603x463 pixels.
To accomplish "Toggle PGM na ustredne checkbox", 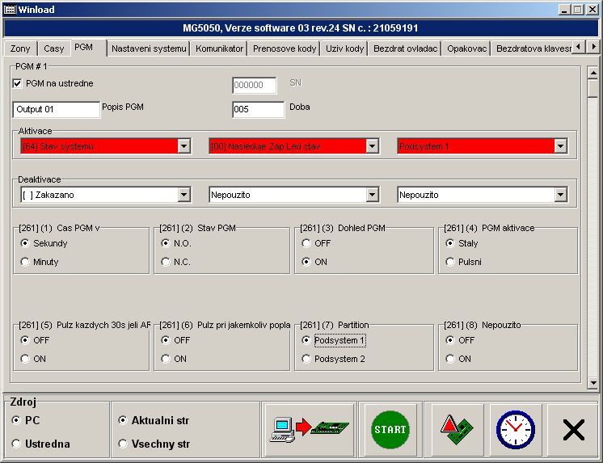I will pos(18,83).
